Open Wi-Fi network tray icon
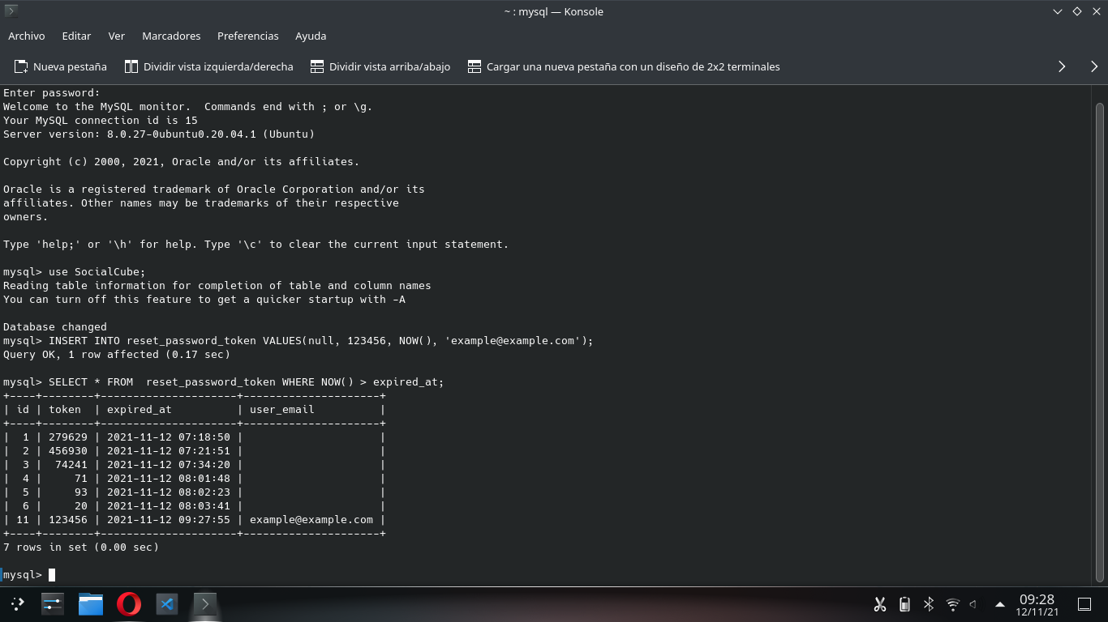This screenshot has width=1108, height=622. click(x=953, y=604)
